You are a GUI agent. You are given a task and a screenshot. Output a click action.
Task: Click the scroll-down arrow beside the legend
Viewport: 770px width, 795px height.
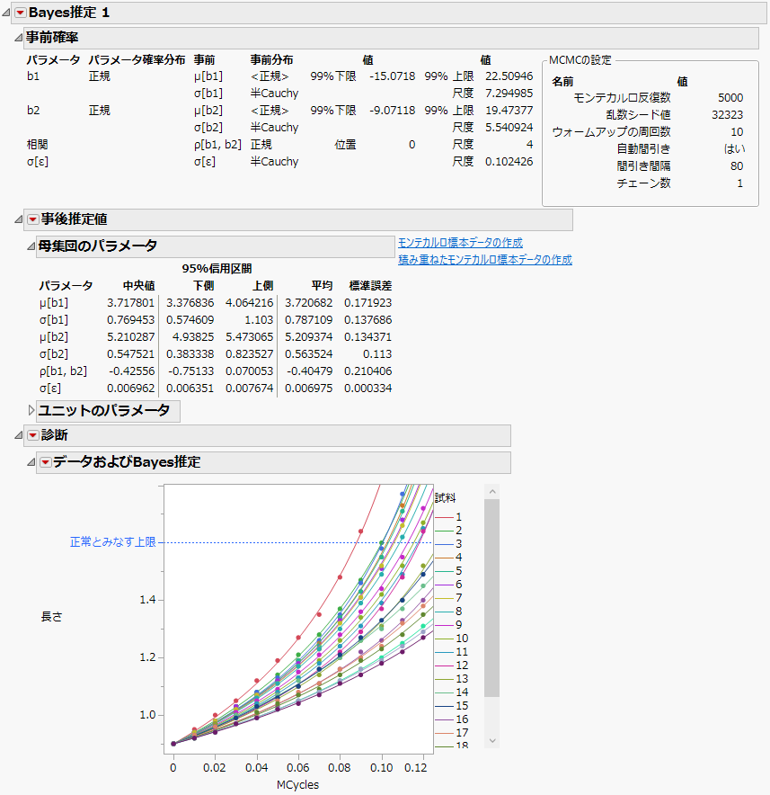[491, 740]
